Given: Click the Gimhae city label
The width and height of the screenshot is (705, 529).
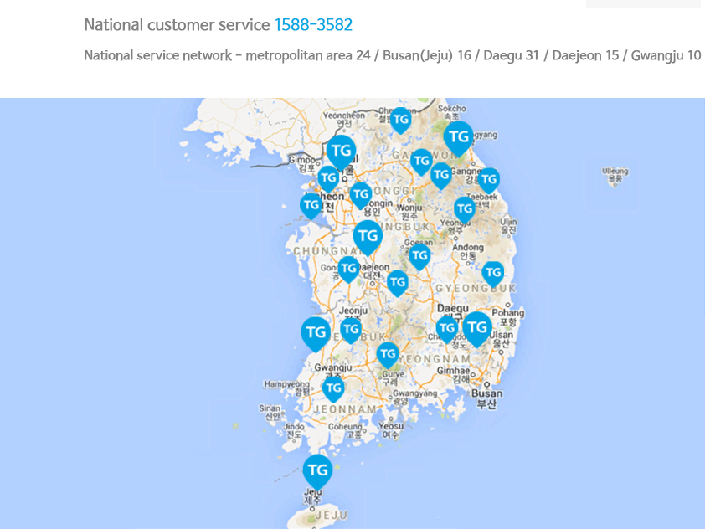Looking at the screenshot, I should (x=453, y=375).
